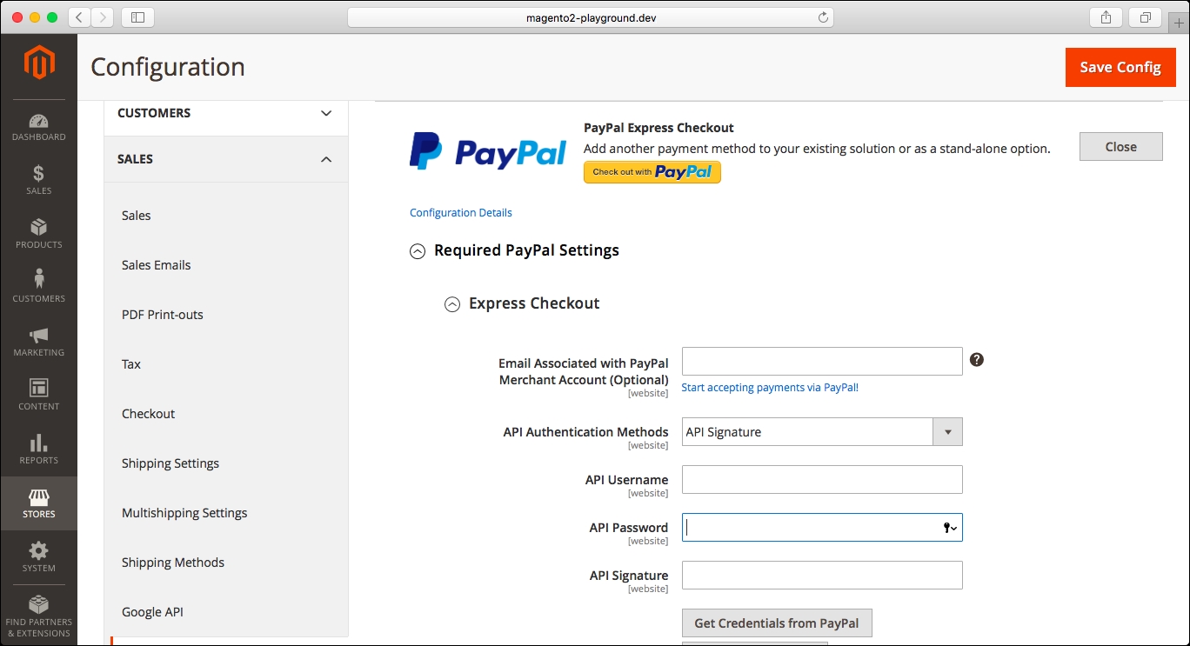The image size is (1190, 646).
Task: Focus the API Signature field
Action: [822, 575]
